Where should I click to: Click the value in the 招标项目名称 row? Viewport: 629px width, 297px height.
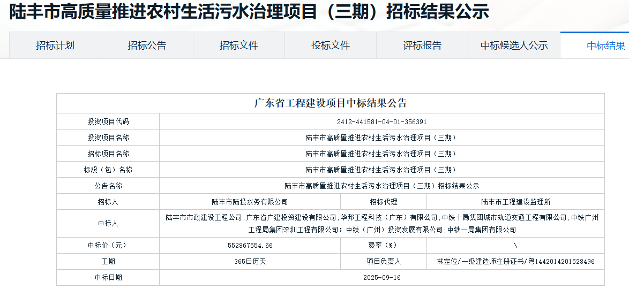[381, 154]
